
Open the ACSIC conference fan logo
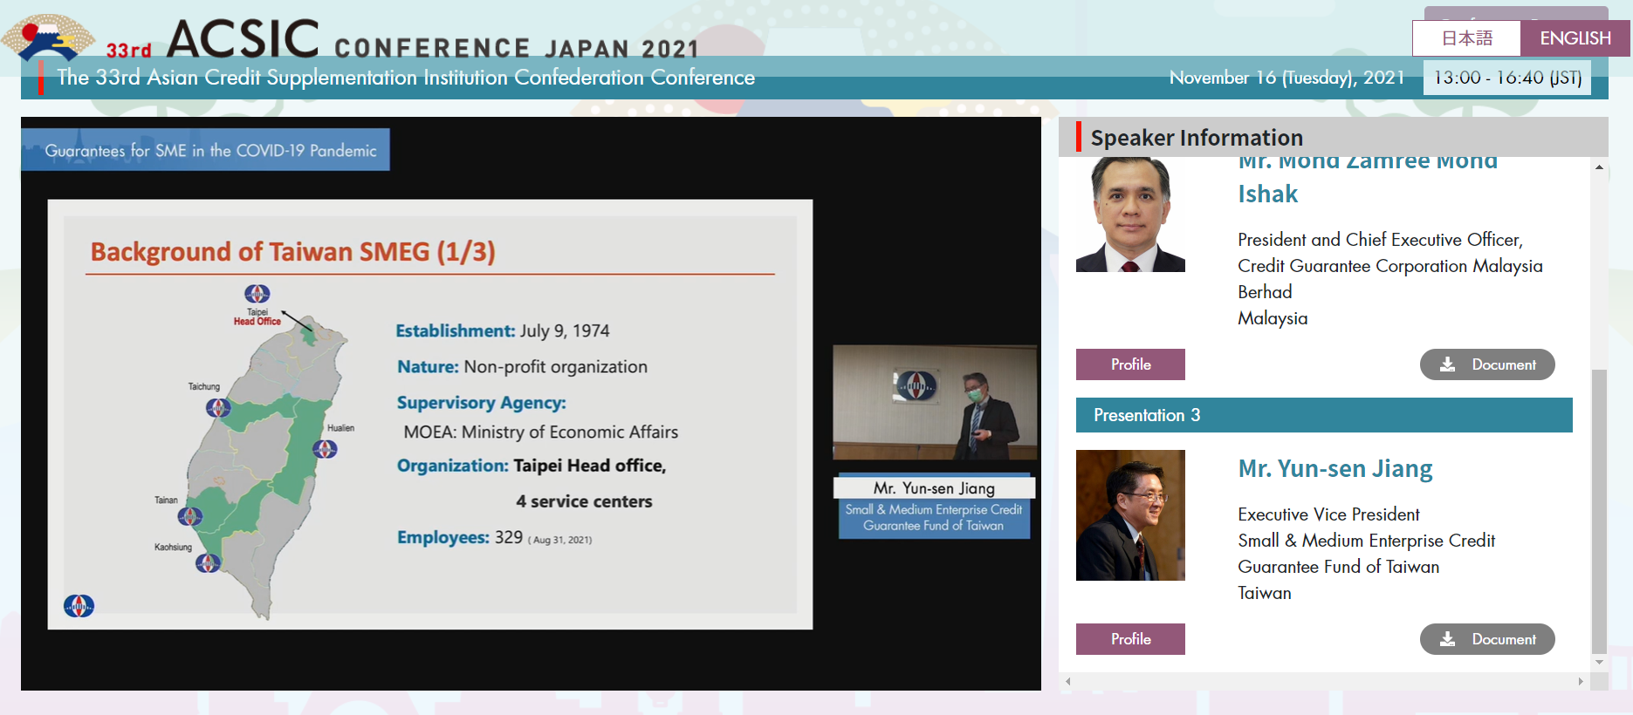coord(48,37)
